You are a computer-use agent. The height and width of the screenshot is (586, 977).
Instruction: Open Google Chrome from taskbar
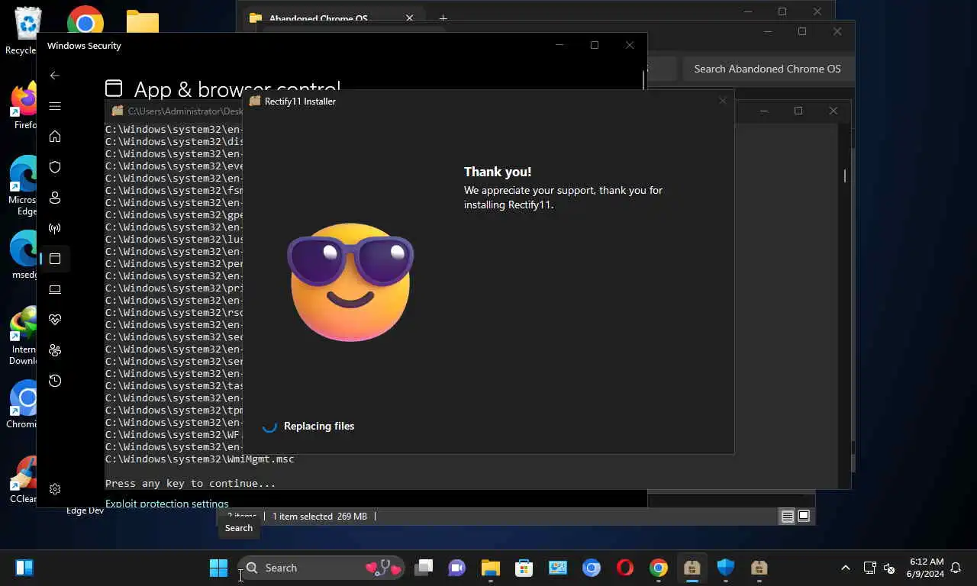tap(659, 568)
